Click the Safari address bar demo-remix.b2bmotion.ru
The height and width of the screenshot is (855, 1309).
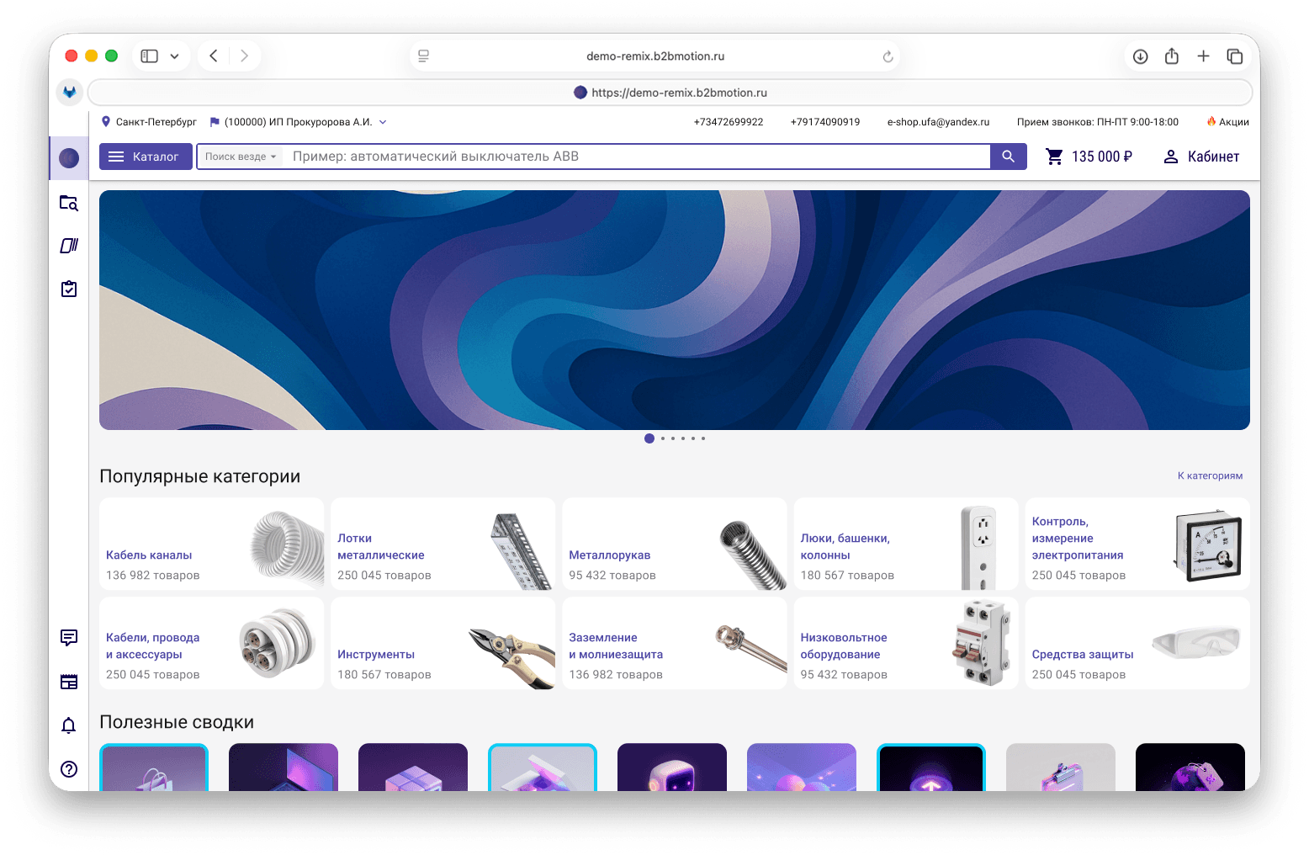click(x=655, y=56)
